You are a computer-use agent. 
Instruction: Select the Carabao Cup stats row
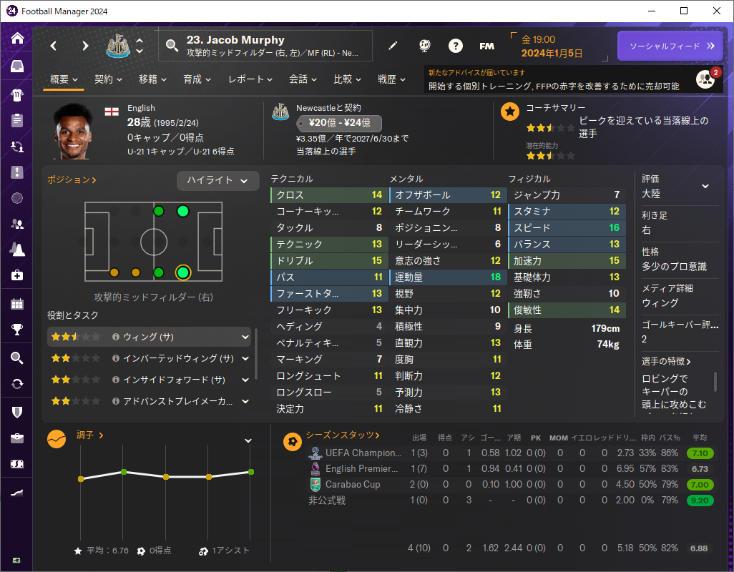coord(512,485)
